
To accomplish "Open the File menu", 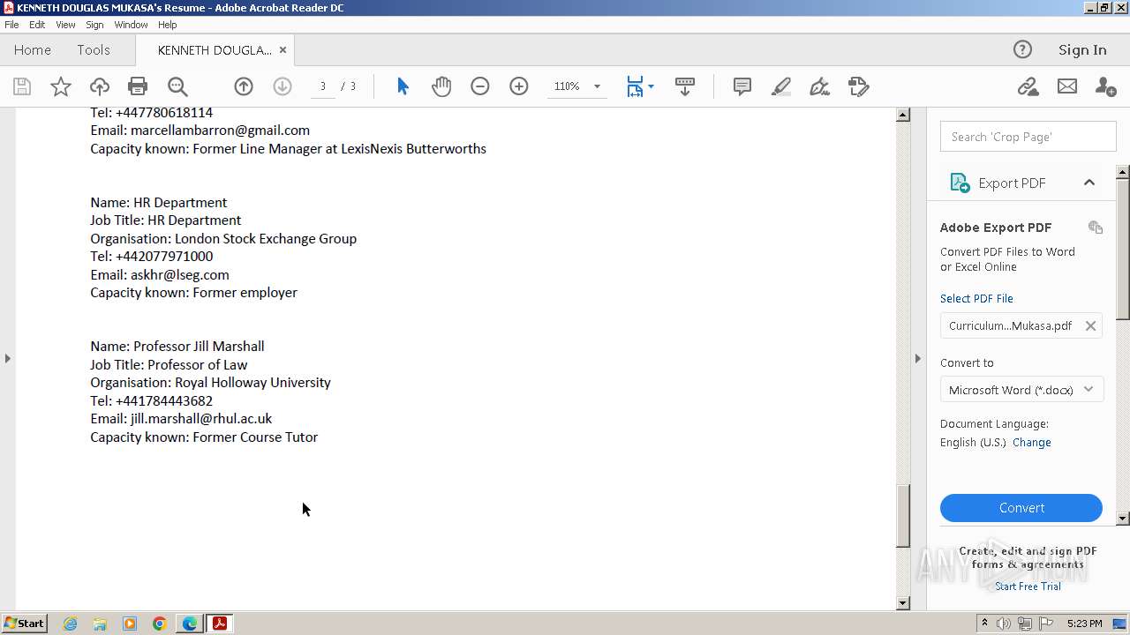I will click(11, 25).
